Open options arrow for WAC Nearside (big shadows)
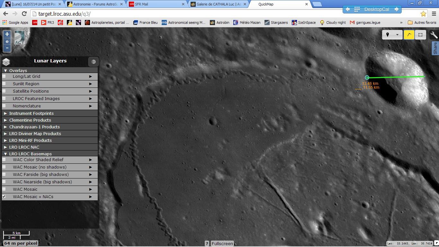The width and height of the screenshot is (439, 247). [x=91, y=182]
